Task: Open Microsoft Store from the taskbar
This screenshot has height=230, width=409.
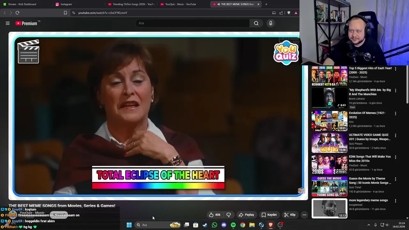Action: [x=196, y=225]
